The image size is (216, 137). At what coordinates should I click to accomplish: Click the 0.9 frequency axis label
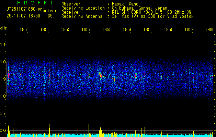click(x=3, y=79)
